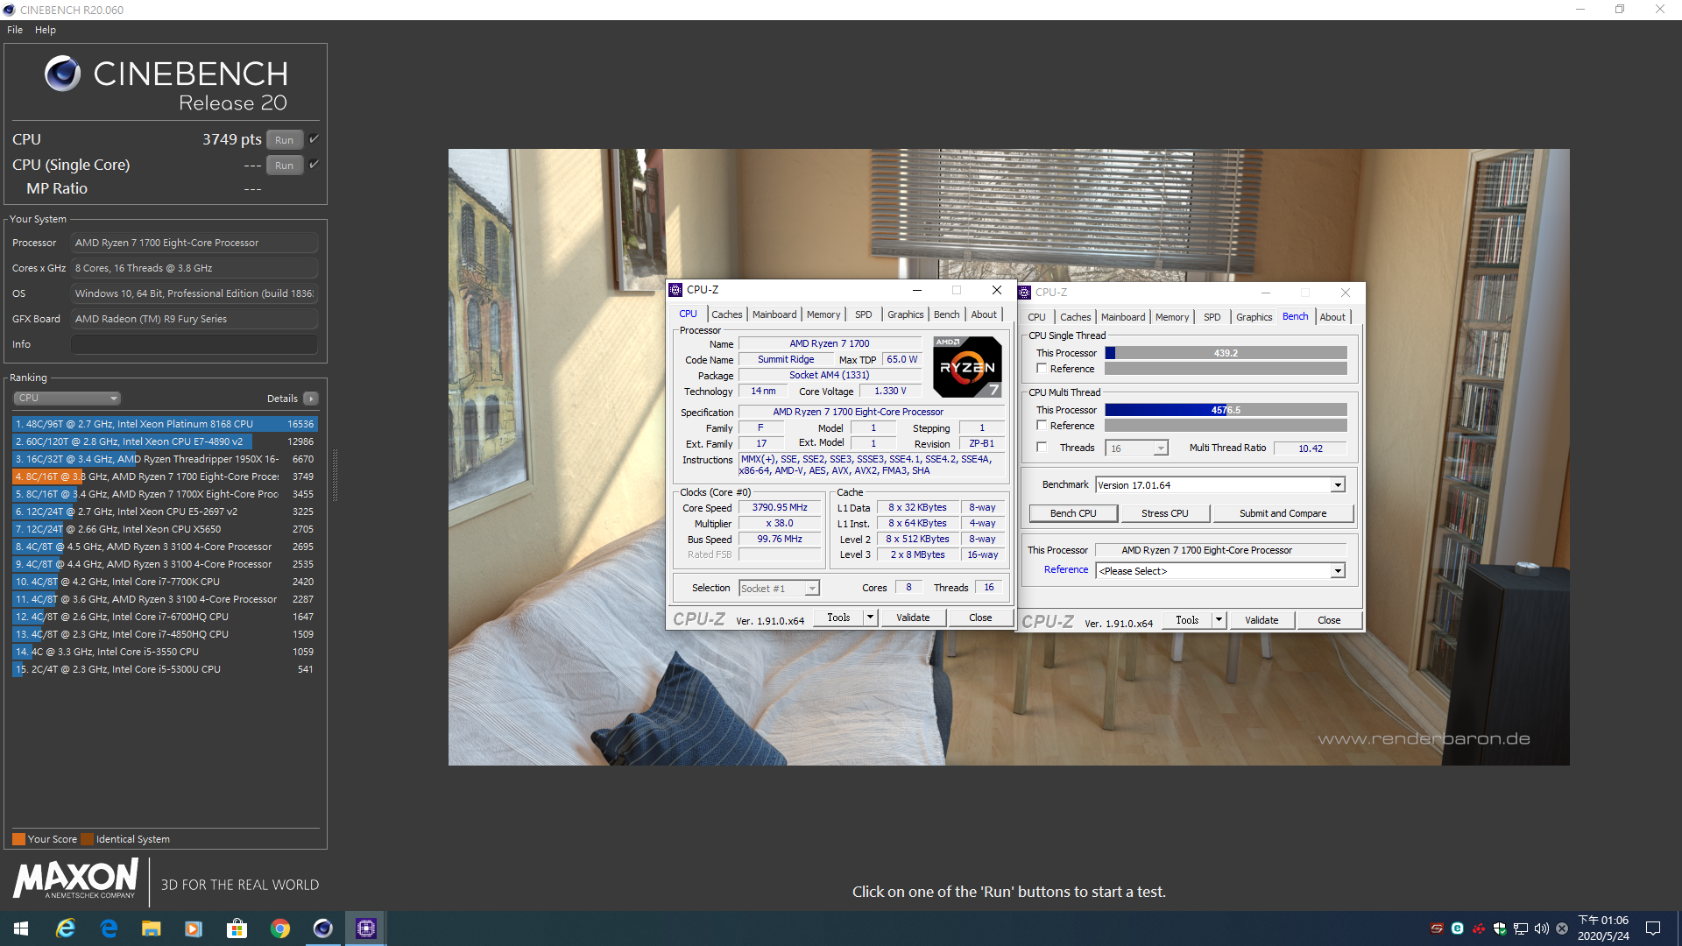Switch to SPD tab in front CPU-Z
Screen dimensions: 1682x946
tap(864, 314)
